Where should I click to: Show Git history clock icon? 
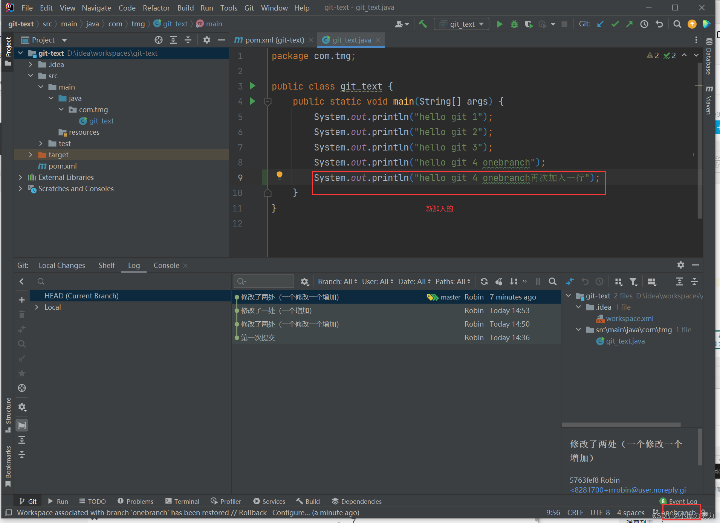click(x=644, y=24)
